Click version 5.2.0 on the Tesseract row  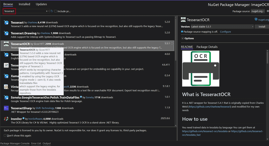click(167, 22)
